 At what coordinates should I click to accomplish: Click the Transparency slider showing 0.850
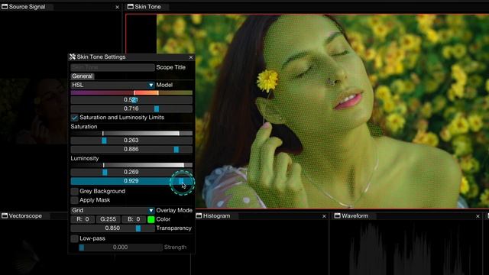[112, 228]
